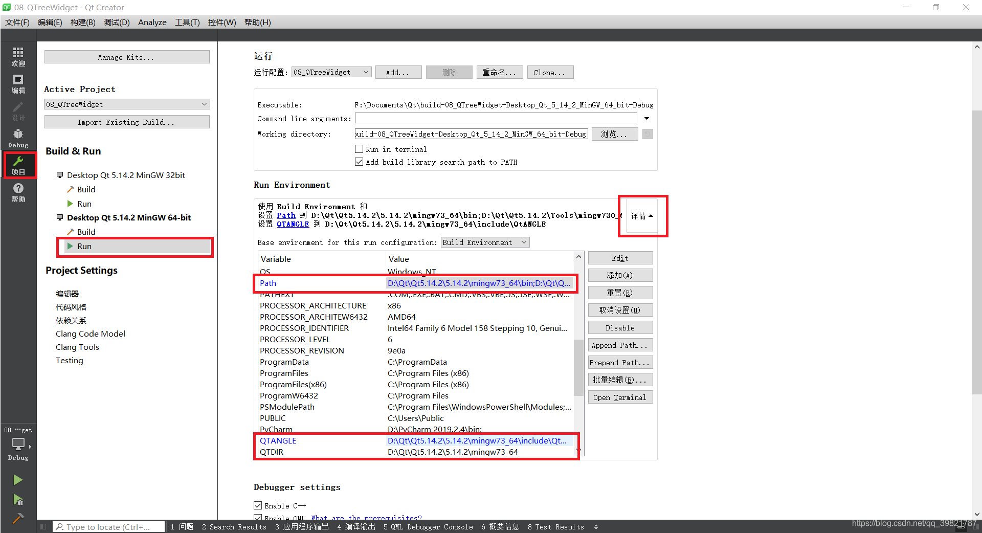Collapse the run environment 详情 details
This screenshot has width=982, height=533.
[x=642, y=216]
